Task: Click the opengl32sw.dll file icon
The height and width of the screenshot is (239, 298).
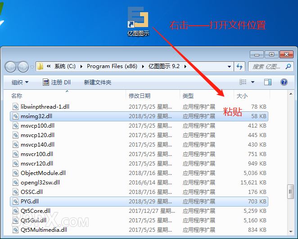Action: pos(16,183)
